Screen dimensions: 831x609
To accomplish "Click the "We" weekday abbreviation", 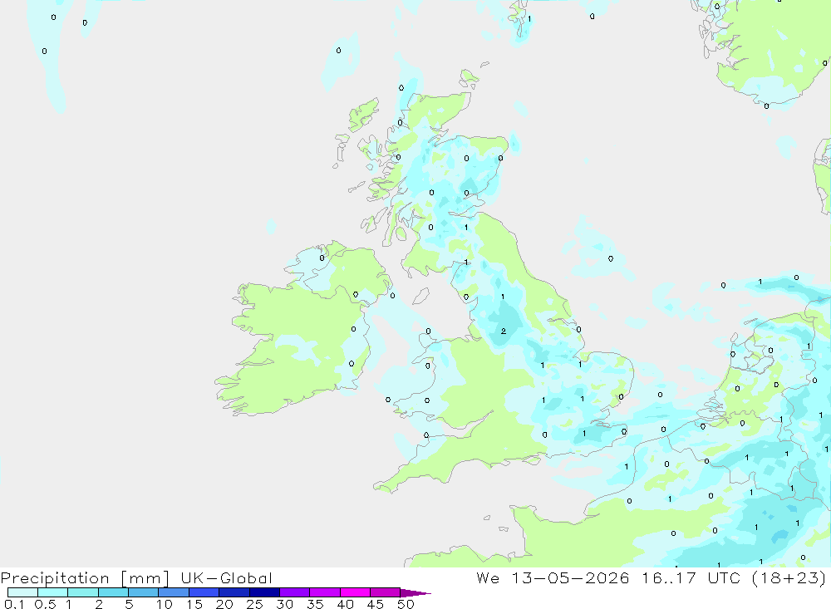I will click(488, 577).
